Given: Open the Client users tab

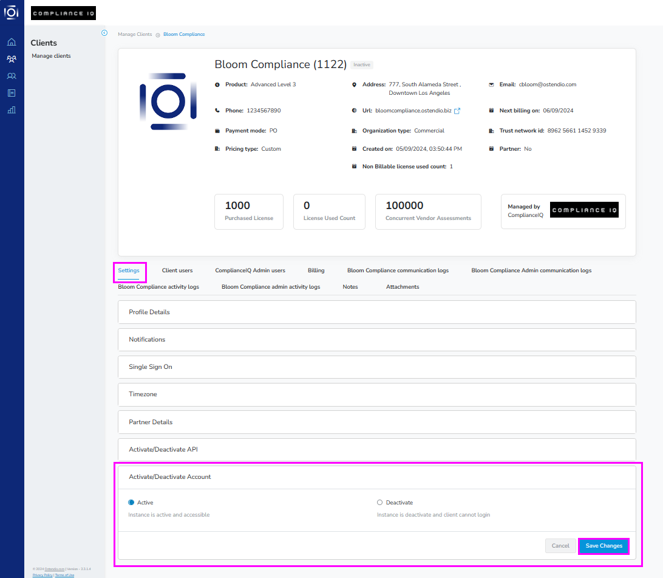Looking at the screenshot, I should [x=177, y=271].
